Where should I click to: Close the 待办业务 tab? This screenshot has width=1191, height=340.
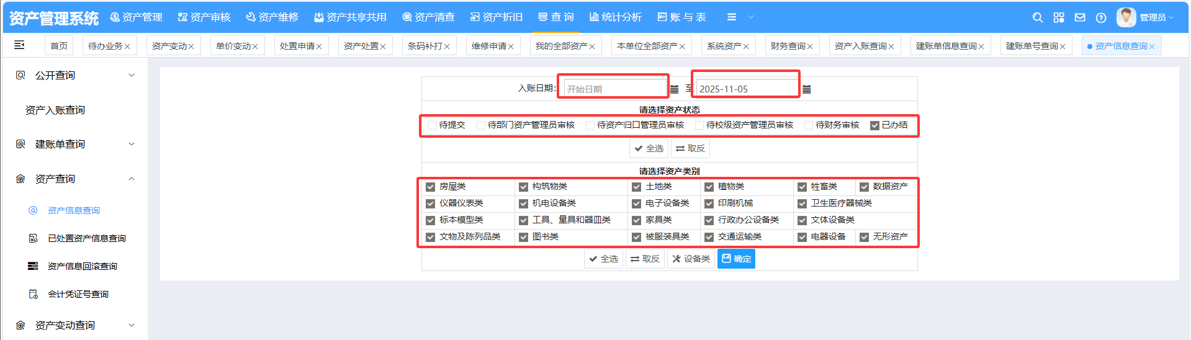[127, 47]
